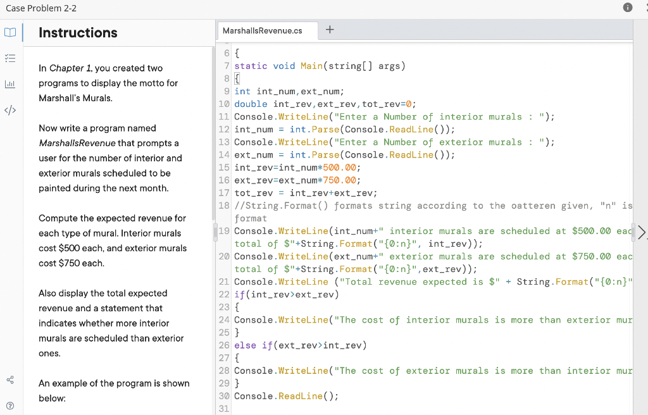648x415 pixels.
Task: Click line number 10 in the gutter
Action: click(224, 104)
